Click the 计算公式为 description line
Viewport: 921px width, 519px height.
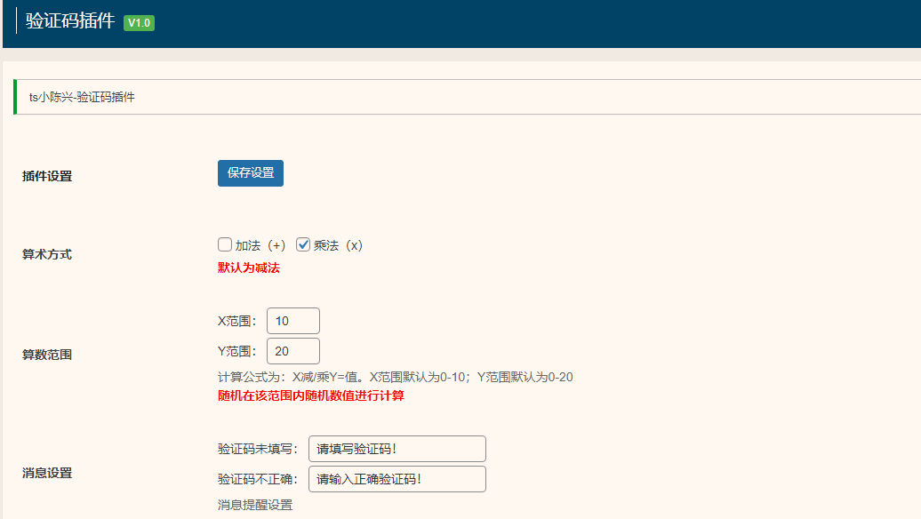coord(396,377)
